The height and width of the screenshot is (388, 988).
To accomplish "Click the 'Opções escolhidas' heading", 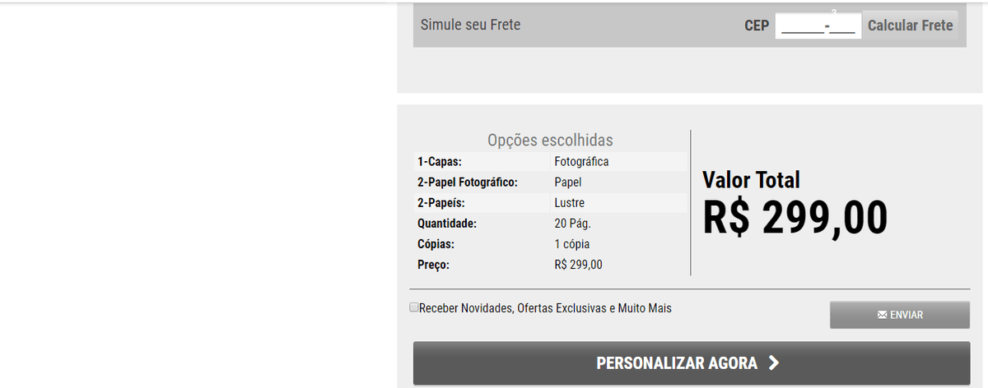I will (550, 141).
